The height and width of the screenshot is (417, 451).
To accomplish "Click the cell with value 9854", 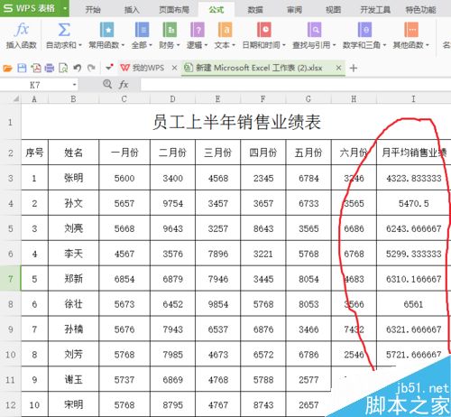I will coord(217,304).
